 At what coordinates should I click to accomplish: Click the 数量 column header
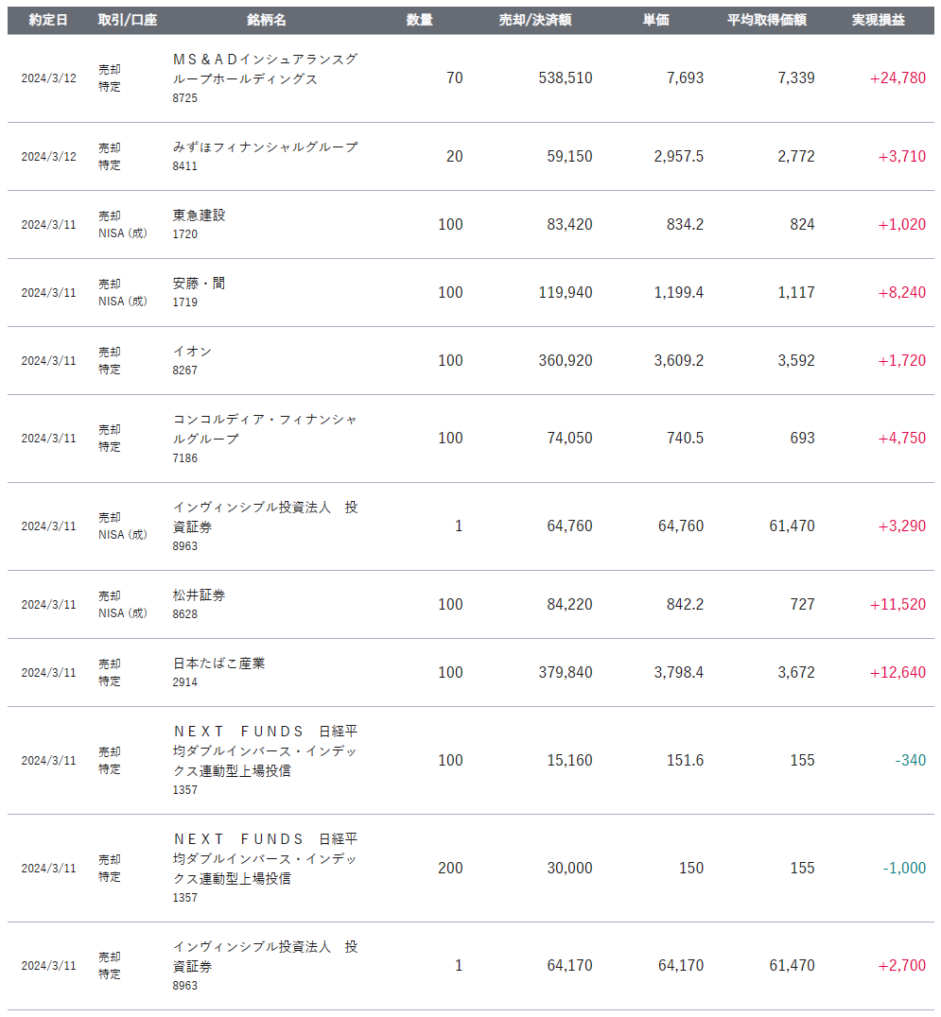pos(419,20)
